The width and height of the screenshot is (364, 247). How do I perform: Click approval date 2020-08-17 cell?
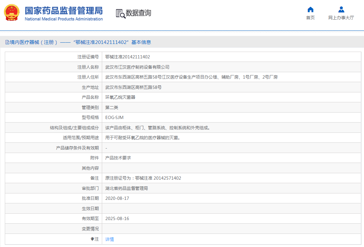point(118,198)
